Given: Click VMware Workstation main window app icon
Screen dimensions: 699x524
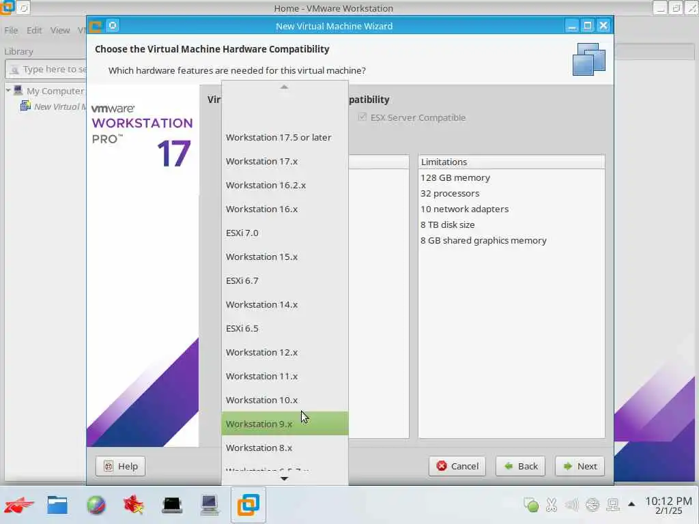Looking at the screenshot, I should pyautogui.click(x=7, y=7).
